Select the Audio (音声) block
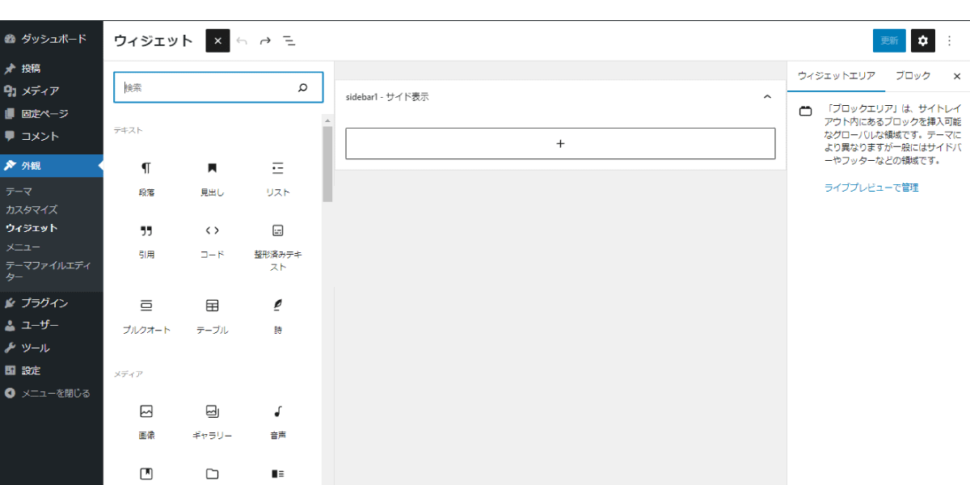This screenshot has height=485, width=970. (x=278, y=421)
